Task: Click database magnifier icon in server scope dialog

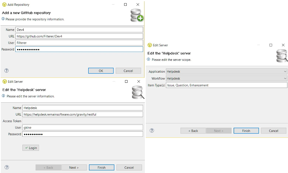Action: (282, 56)
